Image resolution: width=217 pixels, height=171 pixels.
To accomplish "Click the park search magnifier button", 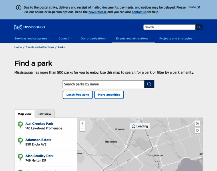I will (x=149, y=84).
